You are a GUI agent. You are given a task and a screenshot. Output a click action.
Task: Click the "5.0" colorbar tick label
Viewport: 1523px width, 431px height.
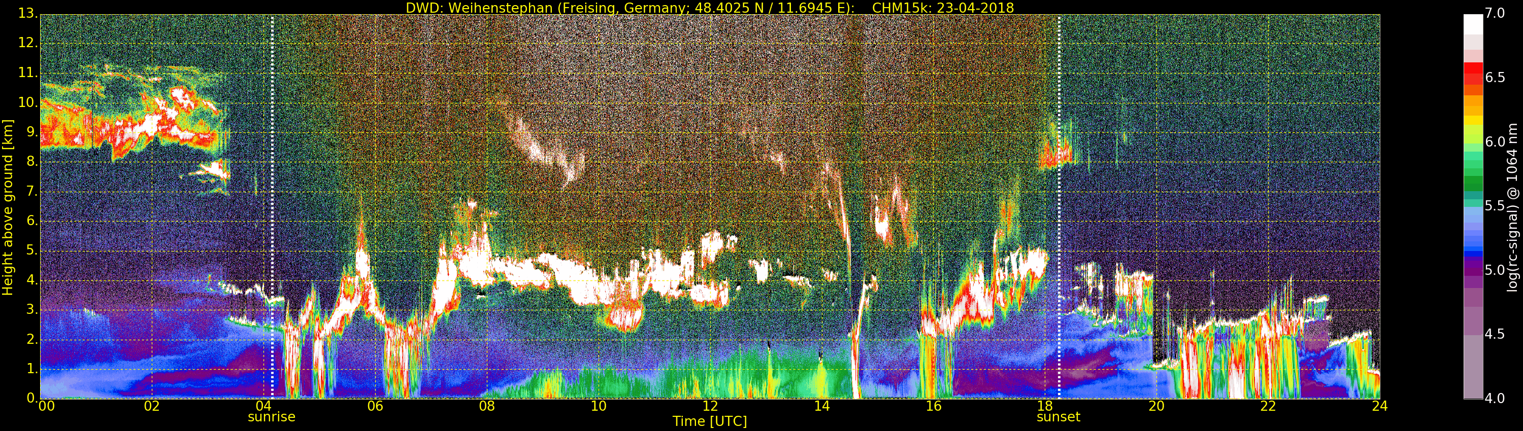click(1495, 270)
